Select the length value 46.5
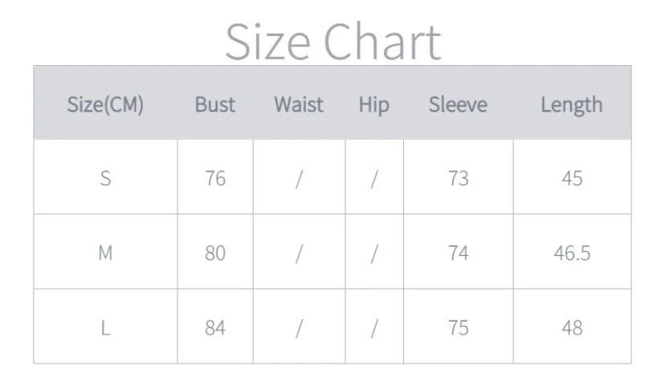The height and width of the screenshot is (373, 665). (x=572, y=253)
